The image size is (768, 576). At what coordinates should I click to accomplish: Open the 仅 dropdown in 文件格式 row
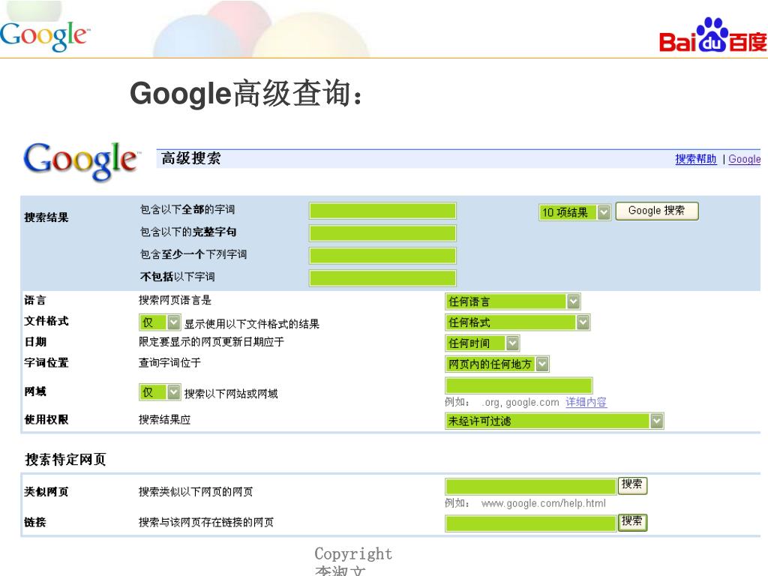coord(160,322)
